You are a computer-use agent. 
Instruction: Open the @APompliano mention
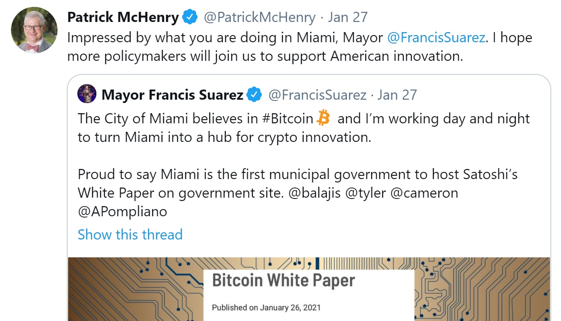tap(122, 212)
